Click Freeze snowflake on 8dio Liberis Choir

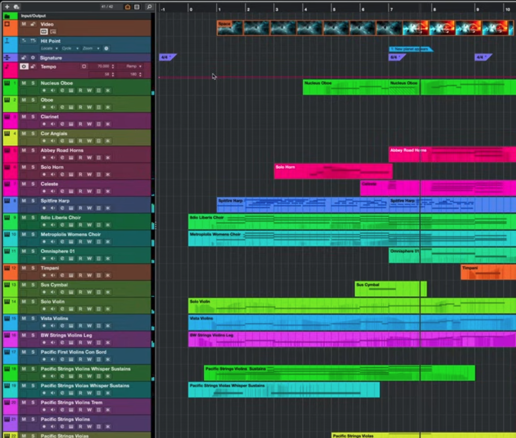[x=108, y=225]
